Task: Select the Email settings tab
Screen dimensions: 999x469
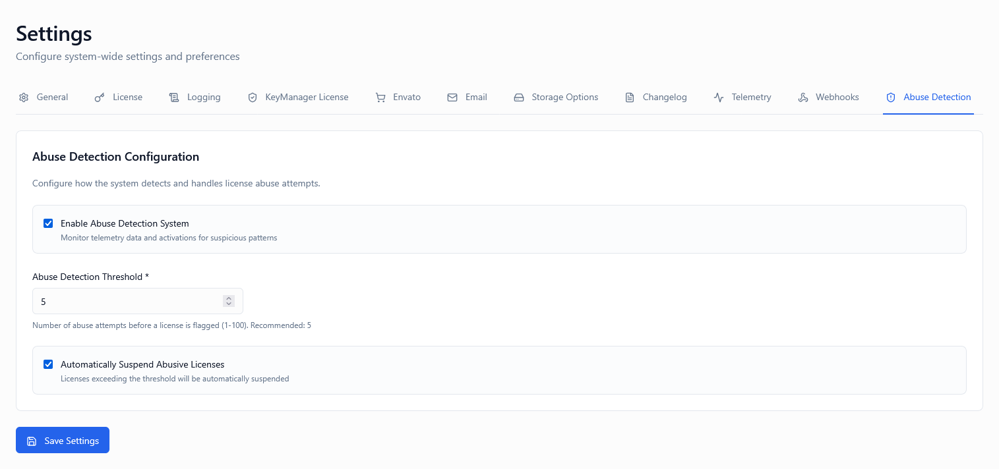Action: [x=475, y=97]
